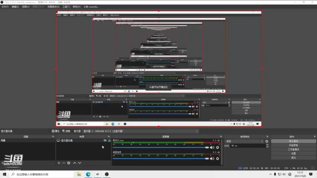Move selected source up in the list

click(x=74, y=163)
